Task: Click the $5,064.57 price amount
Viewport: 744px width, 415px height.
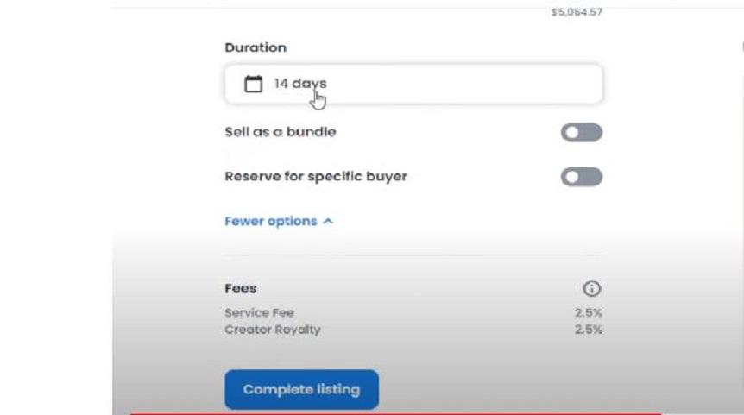Action: [x=577, y=12]
